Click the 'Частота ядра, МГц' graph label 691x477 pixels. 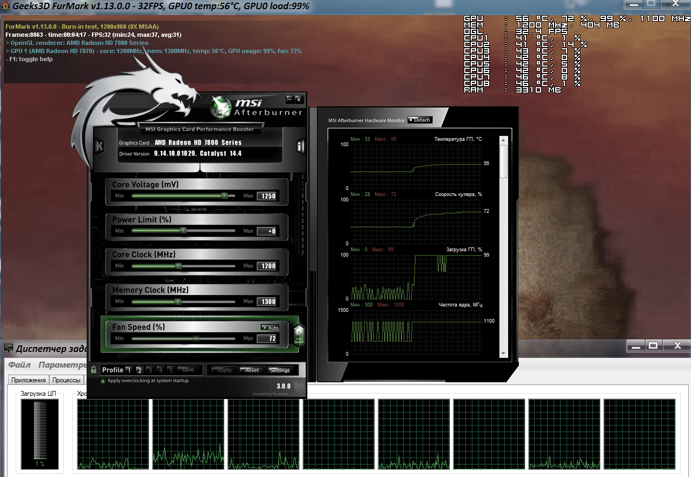click(460, 305)
